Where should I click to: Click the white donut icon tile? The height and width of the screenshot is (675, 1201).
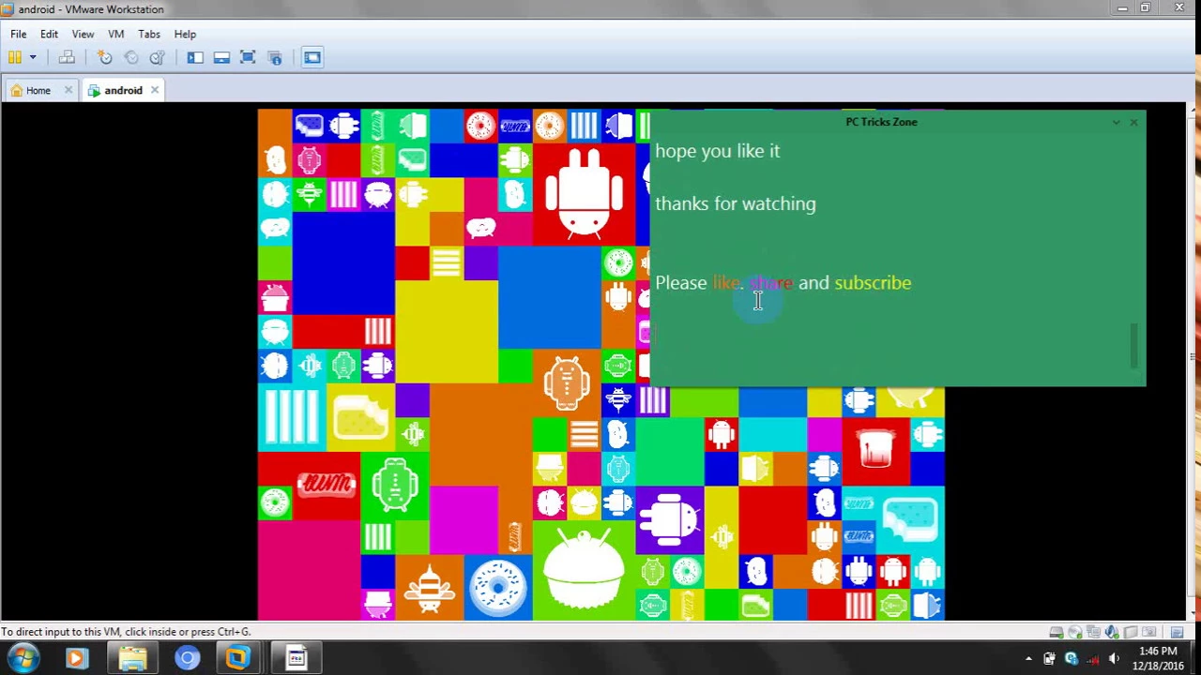click(498, 588)
